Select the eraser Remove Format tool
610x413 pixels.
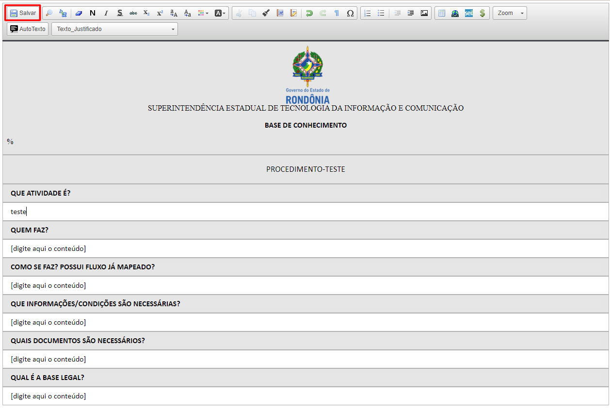click(x=79, y=13)
